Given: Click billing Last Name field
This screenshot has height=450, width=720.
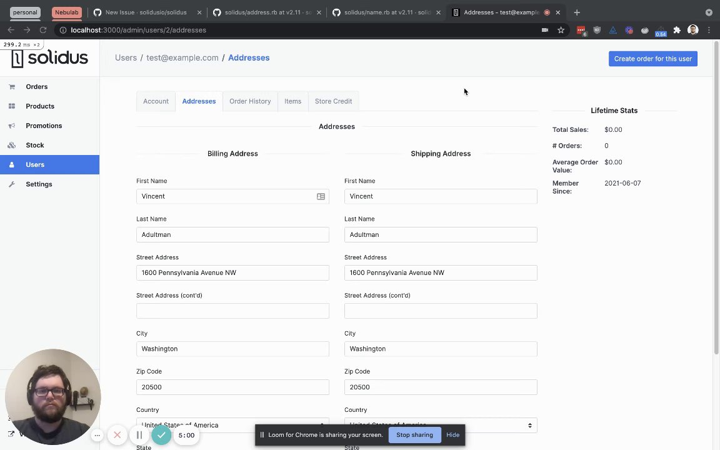Looking at the screenshot, I should click(x=232, y=234).
